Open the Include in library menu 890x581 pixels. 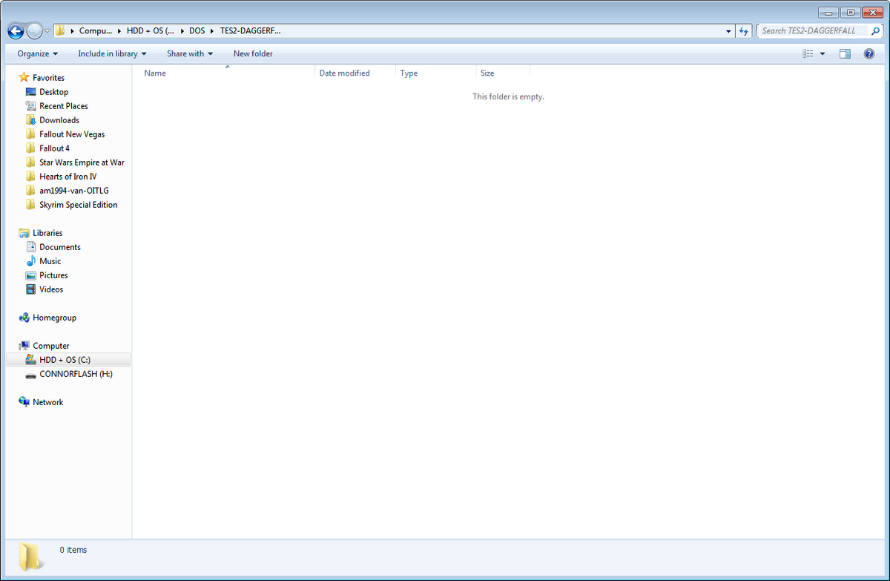click(112, 53)
